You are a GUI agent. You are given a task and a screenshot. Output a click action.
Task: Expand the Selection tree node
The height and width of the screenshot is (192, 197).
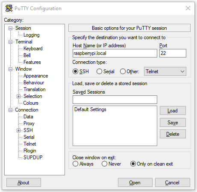pos(18,96)
